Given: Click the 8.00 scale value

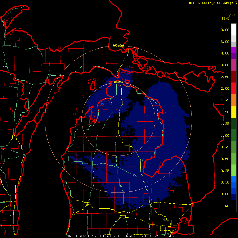Looking at the screenshot, I should pyautogui.click(x=225, y=30).
